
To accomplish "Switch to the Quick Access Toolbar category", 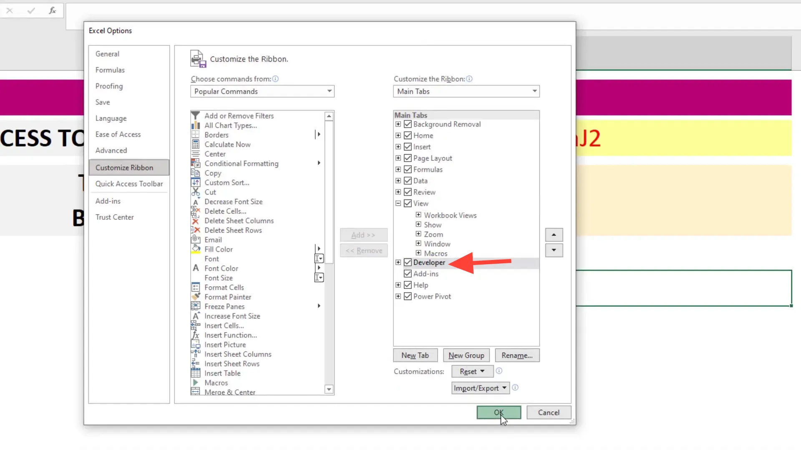I will coord(129,184).
